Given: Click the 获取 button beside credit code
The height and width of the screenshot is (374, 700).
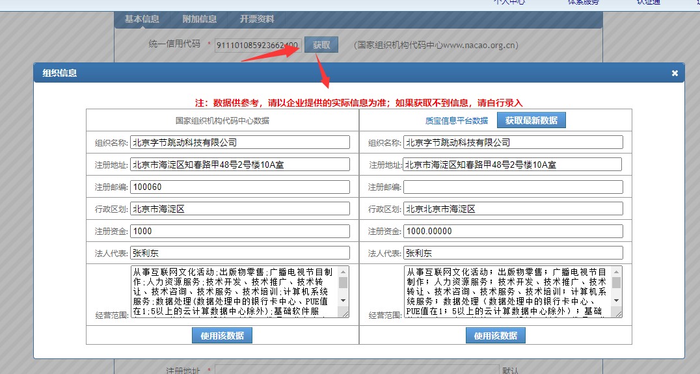Looking at the screenshot, I should tap(321, 45).
